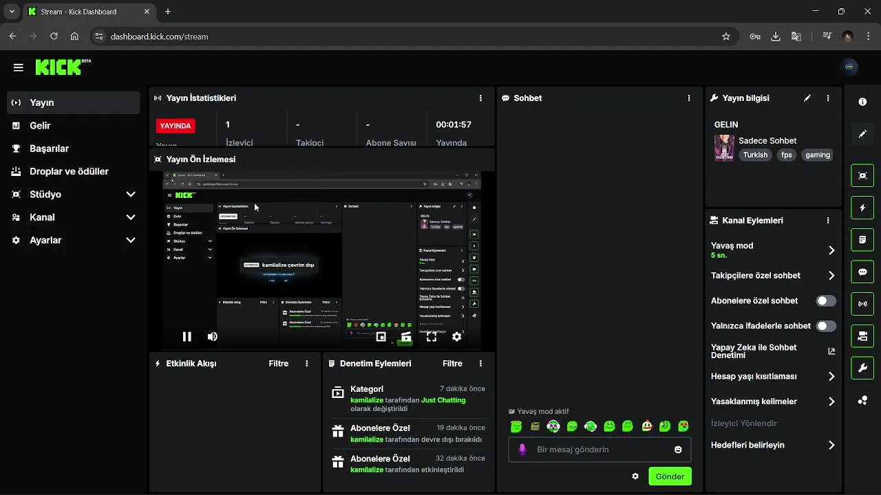Select the Stream - Kick Dashboard browser tab

pos(89,12)
